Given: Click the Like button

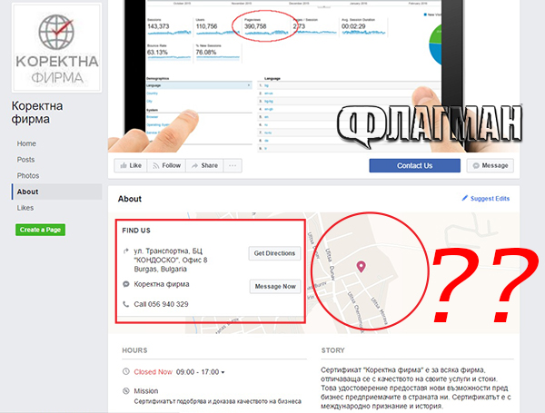Looking at the screenshot, I should pyautogui.click(x=131, y=166).
